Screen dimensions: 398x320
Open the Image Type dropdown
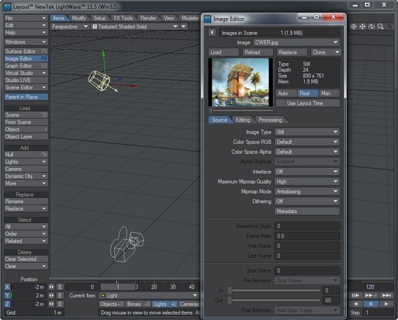[x=307, y=132]
